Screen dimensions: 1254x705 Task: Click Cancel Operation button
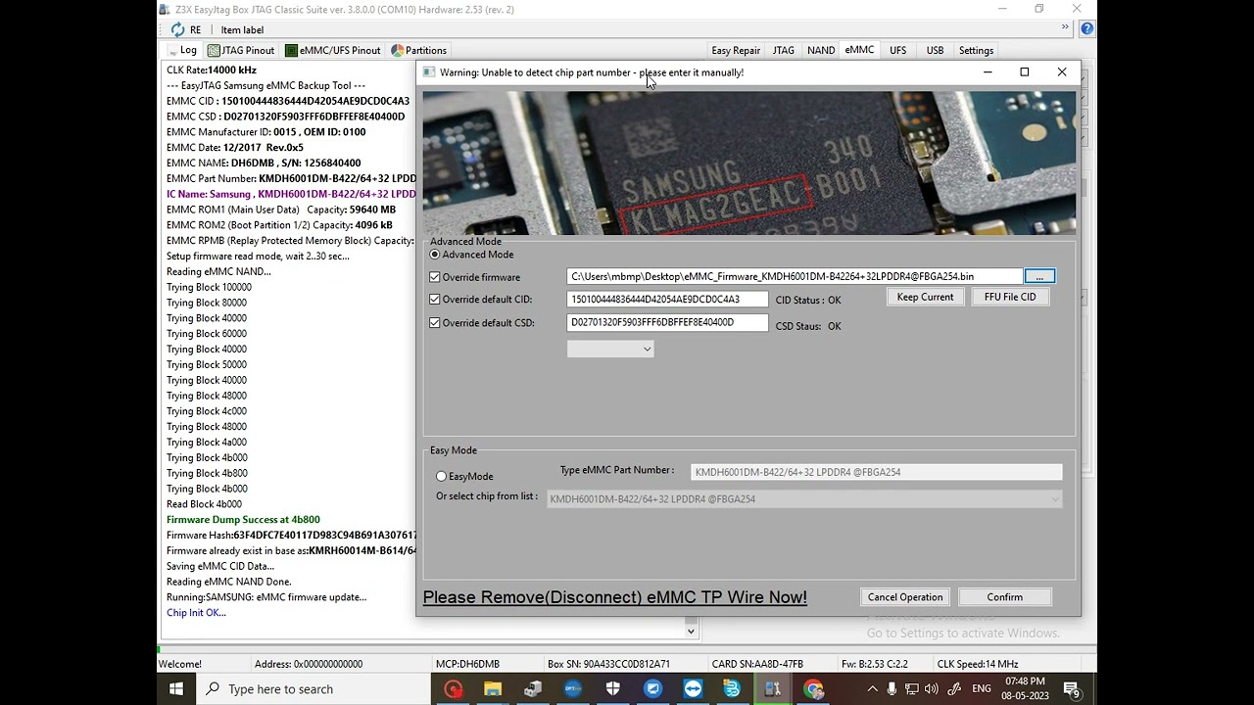[x=905, y=597]
